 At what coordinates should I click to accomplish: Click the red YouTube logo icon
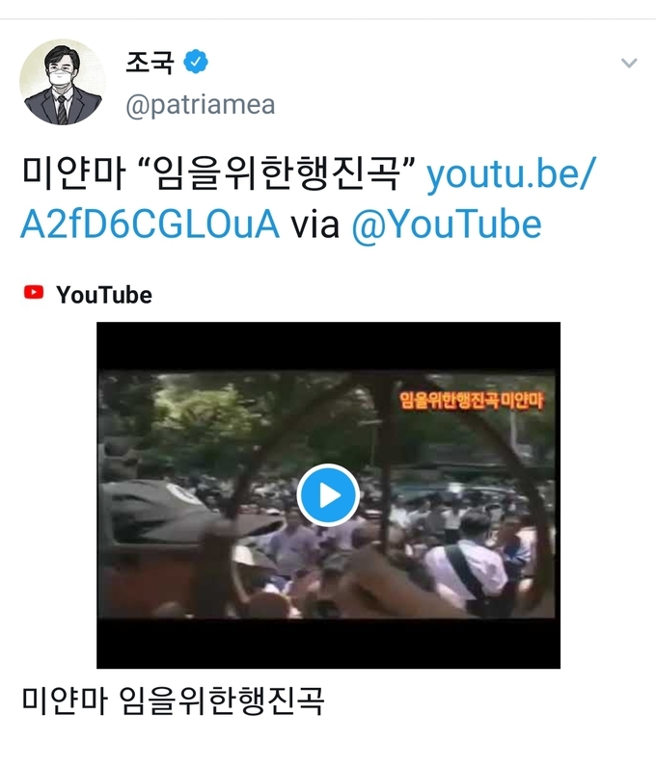34,292
